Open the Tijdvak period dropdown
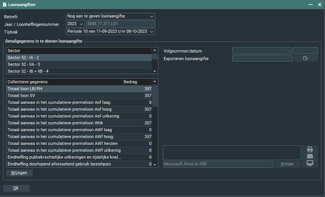 click(x=152, y=32)
